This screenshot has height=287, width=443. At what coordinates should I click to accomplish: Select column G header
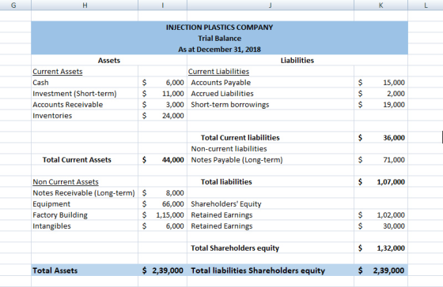click(x=13, y=5)
